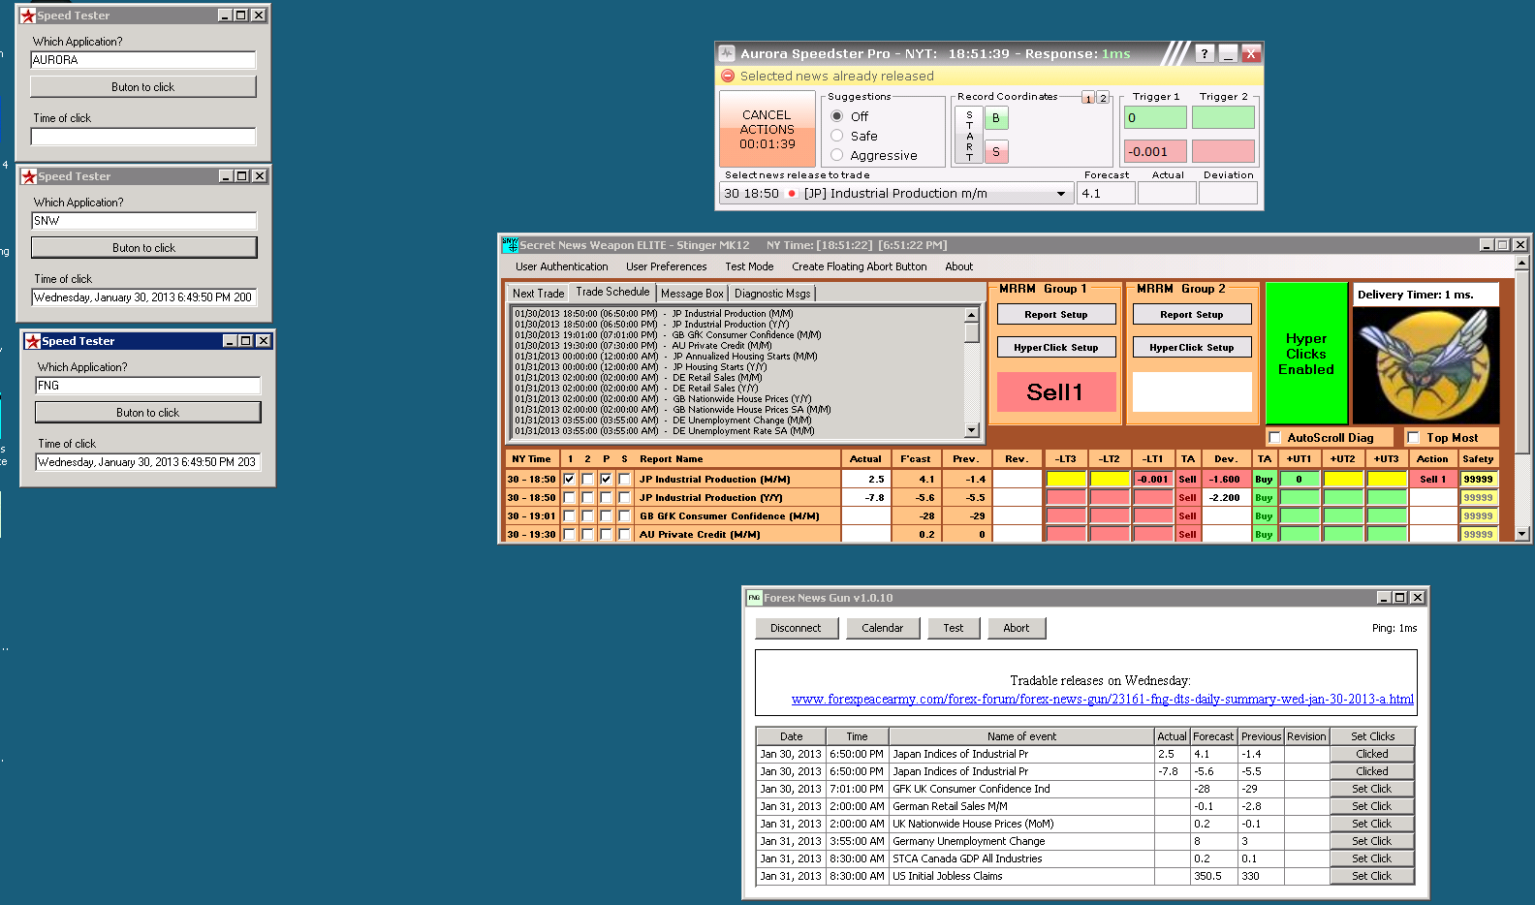1535x905 pixels.
Task: Click the red Sell1 button
Action: 1055,392
